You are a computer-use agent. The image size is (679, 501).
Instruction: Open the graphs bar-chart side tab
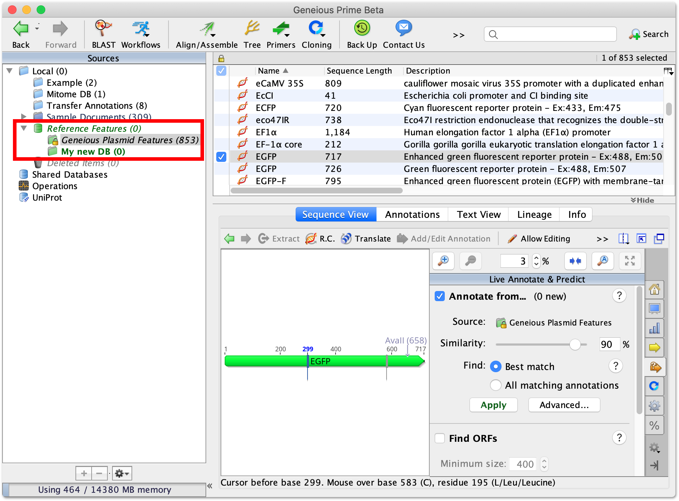(654, 328)
